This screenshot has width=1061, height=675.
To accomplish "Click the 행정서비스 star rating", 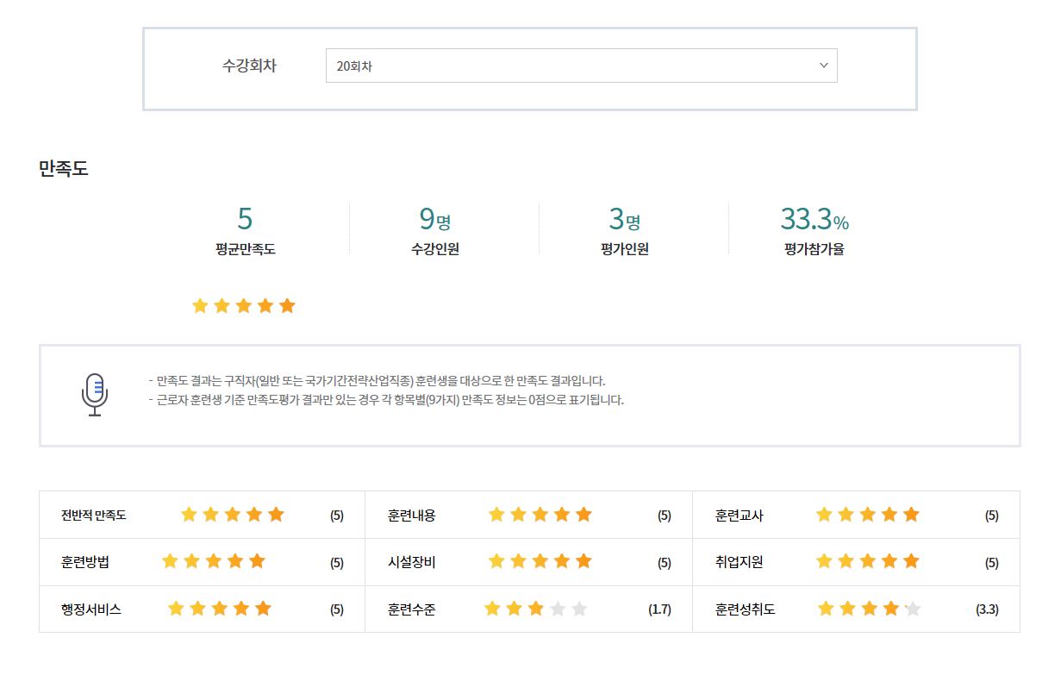I will (x=219, y=609).
